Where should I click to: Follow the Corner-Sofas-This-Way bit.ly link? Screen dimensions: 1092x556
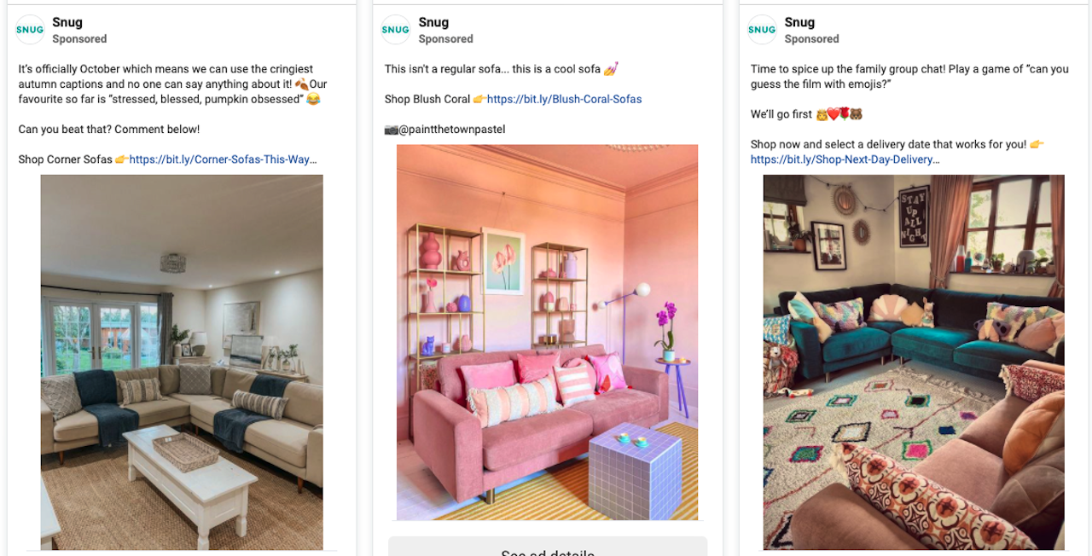point(224,159)
